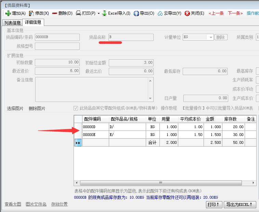This screenshot has width=259, height=212.
Task: Click the red minus 删除(D) icon
Action: [55, 13]
